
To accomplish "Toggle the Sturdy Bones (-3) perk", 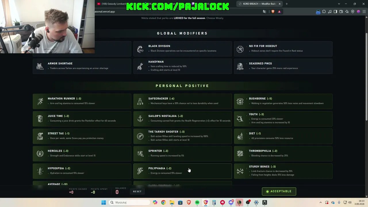I will point(283,171).
